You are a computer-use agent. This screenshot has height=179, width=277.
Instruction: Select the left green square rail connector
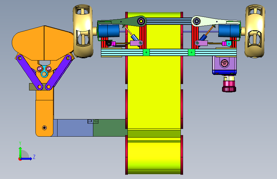click(x=146, y=52)
